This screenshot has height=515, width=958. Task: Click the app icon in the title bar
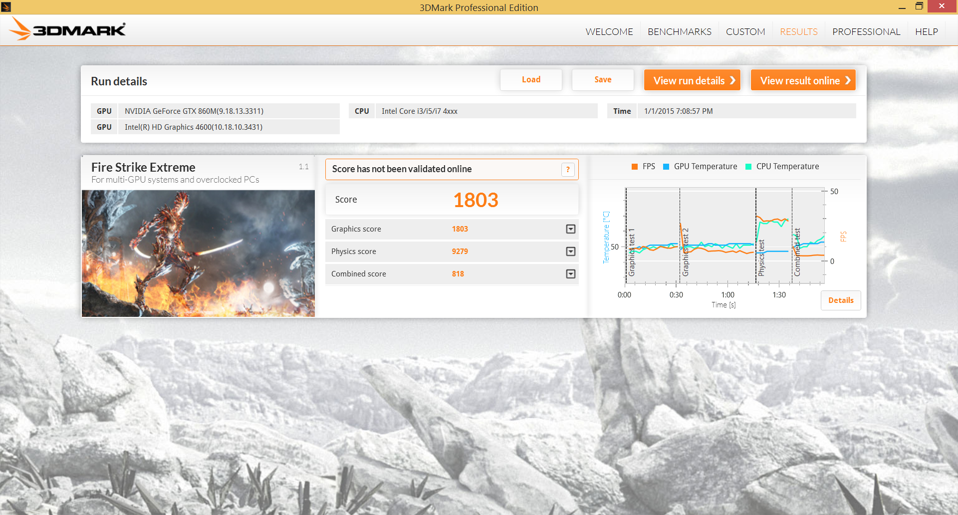6,7
